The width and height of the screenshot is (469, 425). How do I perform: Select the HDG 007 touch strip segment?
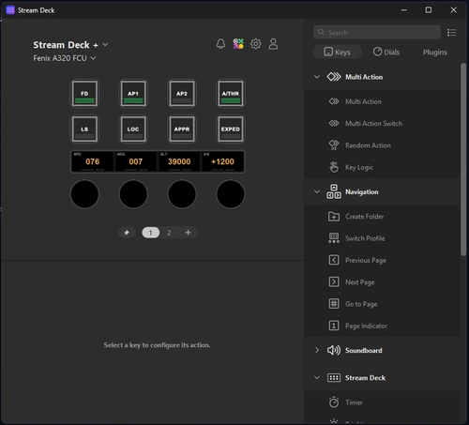(x=136, y=161)
